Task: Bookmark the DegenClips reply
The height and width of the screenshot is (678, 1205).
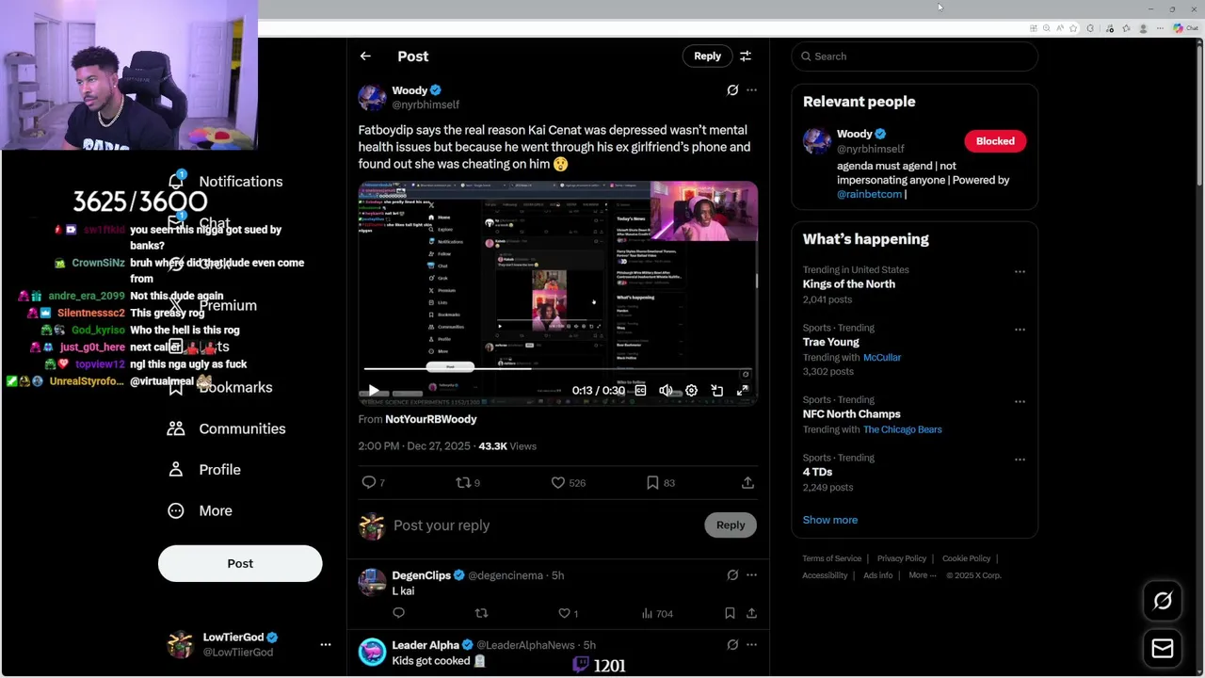Action: [730, 613]
